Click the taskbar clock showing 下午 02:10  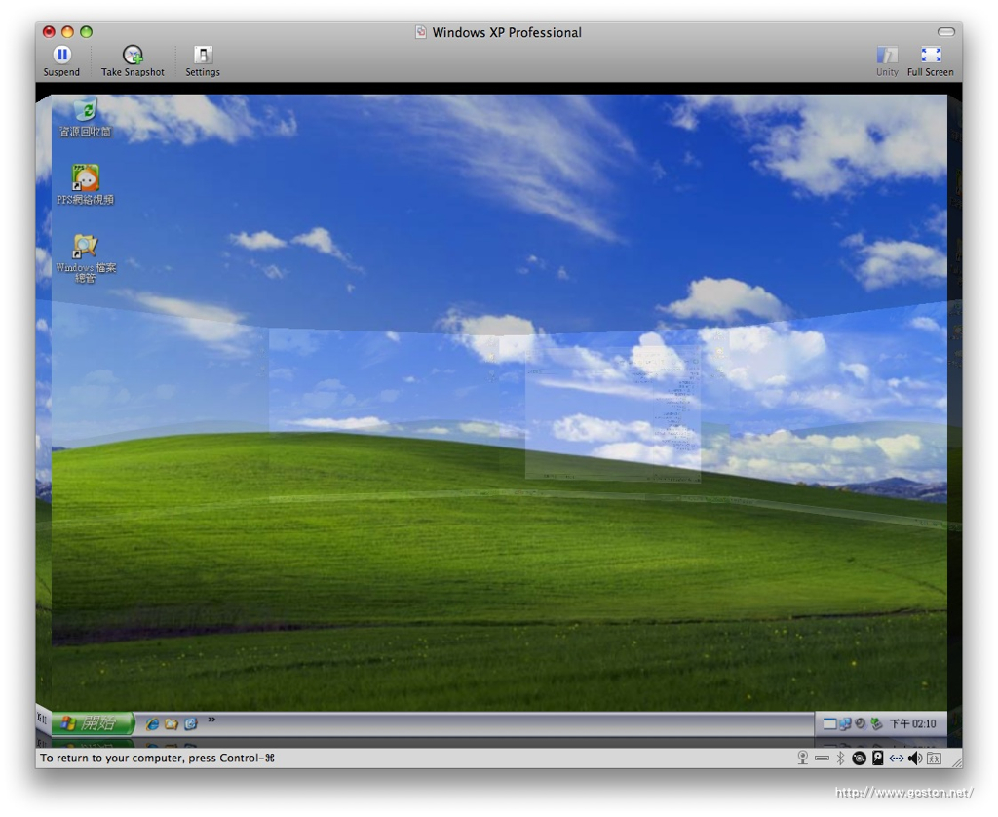(x=912, y=724)
